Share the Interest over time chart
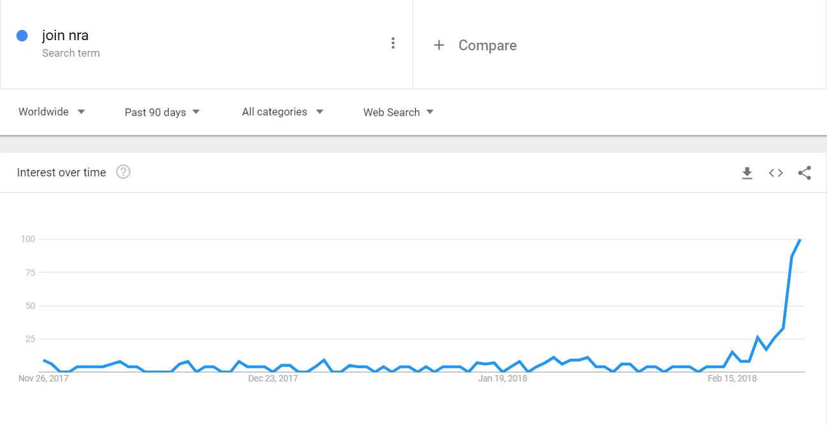The width and height of the screenshot is (827, 426). point(805,173)
